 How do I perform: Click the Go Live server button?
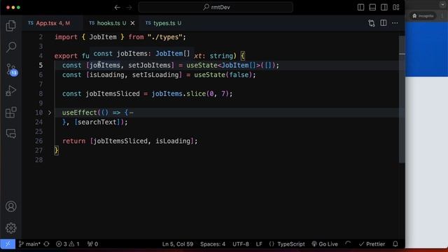pyautogui.click(x=325, y=244)
